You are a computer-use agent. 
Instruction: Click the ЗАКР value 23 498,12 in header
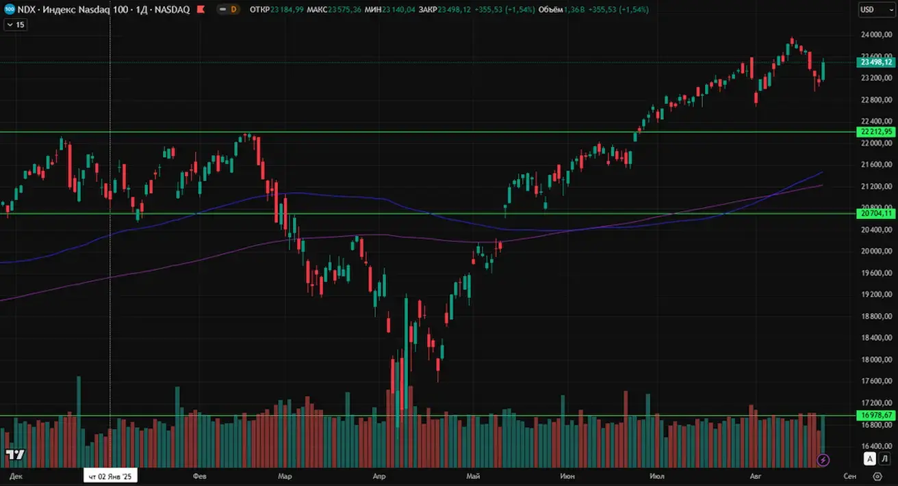[x=455, y=10]
